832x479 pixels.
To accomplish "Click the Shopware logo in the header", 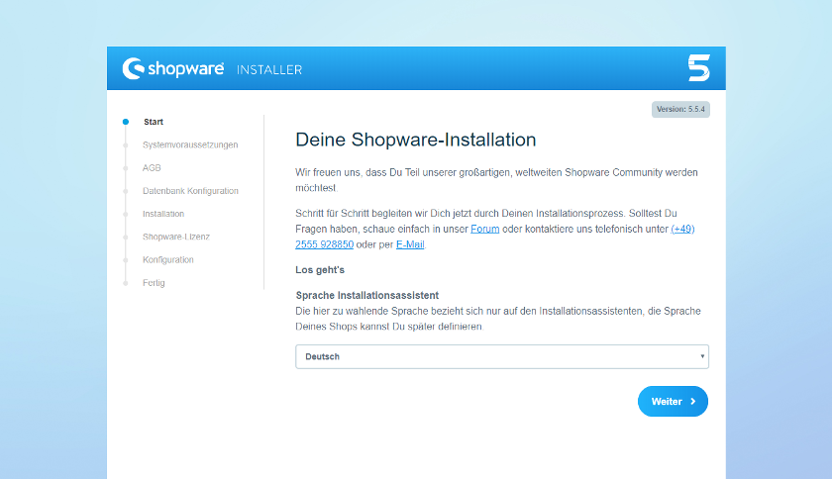I will tap(173, 69).
